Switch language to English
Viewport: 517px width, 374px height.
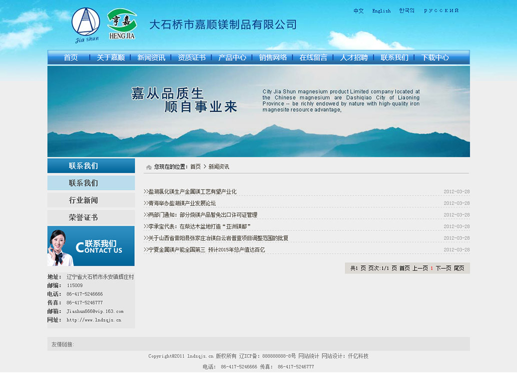point(381,11)
